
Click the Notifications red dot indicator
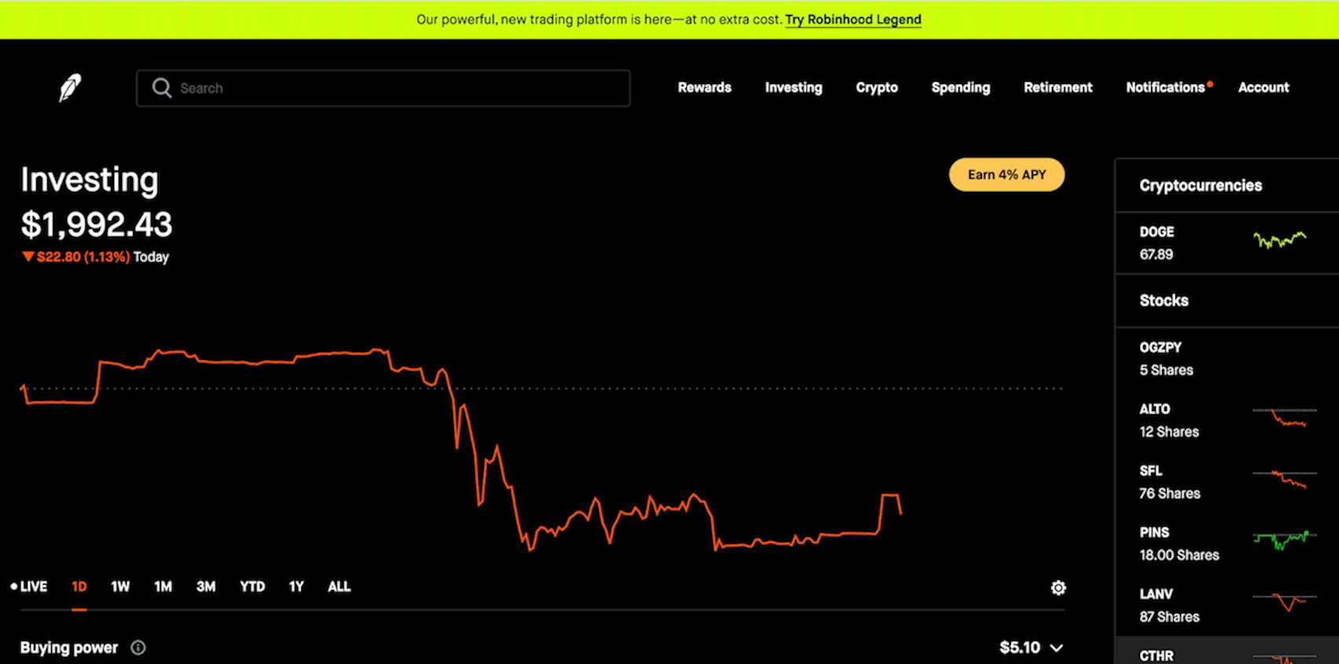click(1210, 83)
